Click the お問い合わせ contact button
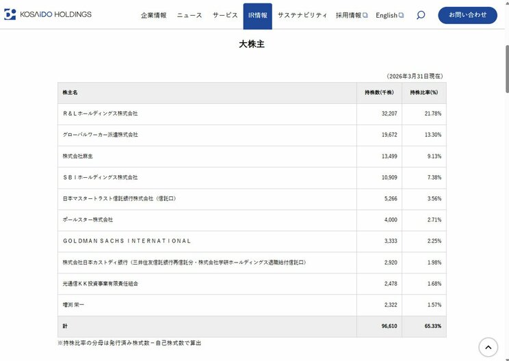 [467, 15]
